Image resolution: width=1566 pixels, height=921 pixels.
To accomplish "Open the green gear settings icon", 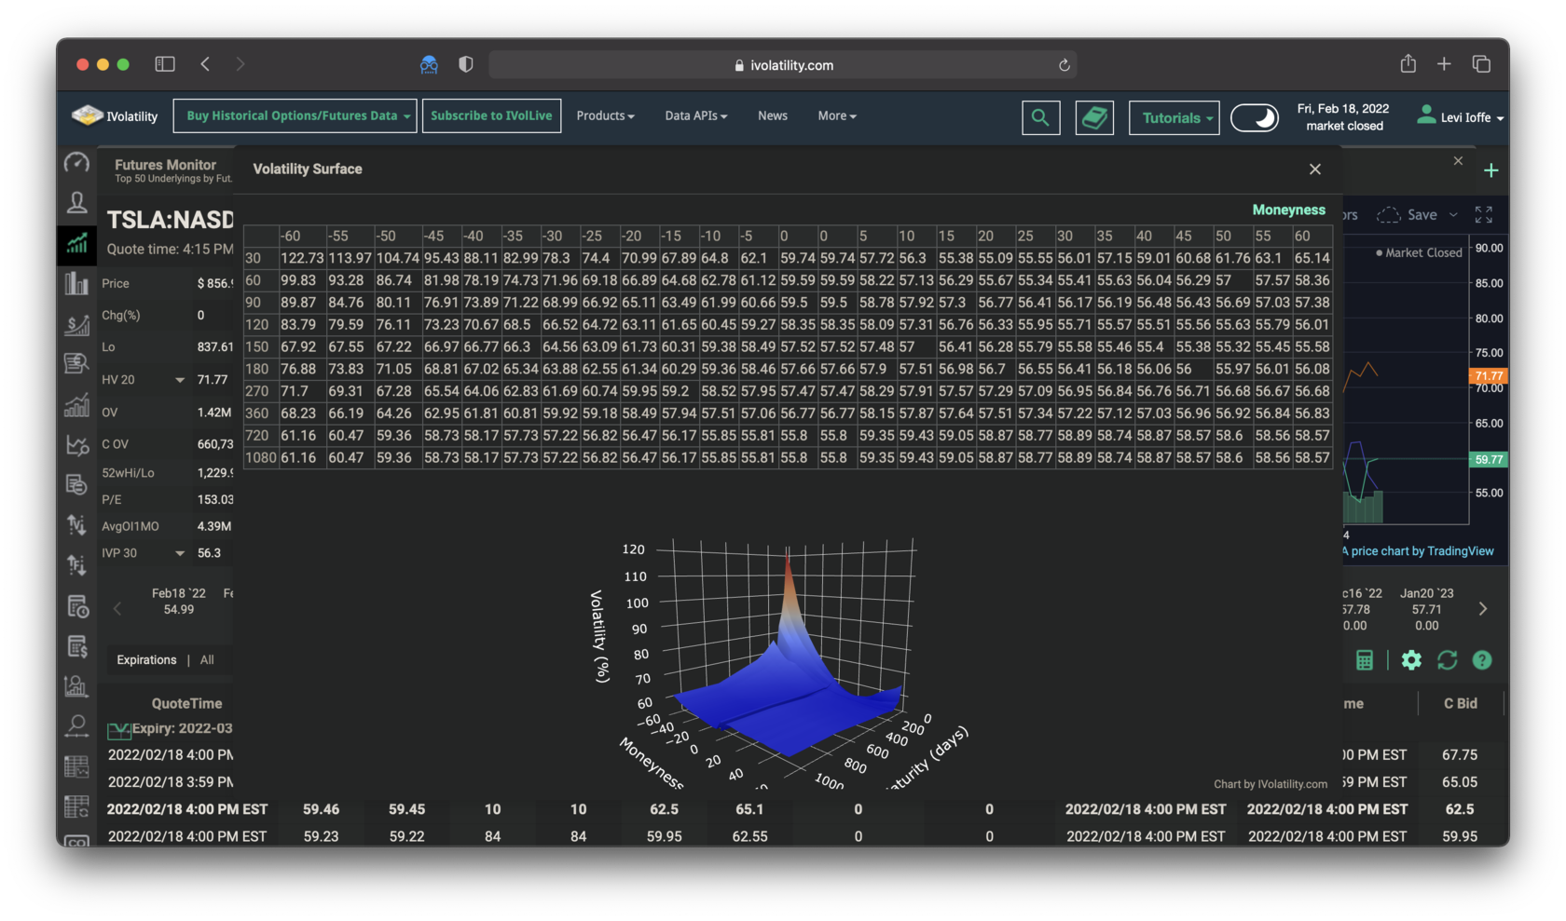I will (x=1411, y=660).
